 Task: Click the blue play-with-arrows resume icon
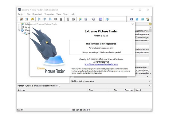(x=50, y=19)
